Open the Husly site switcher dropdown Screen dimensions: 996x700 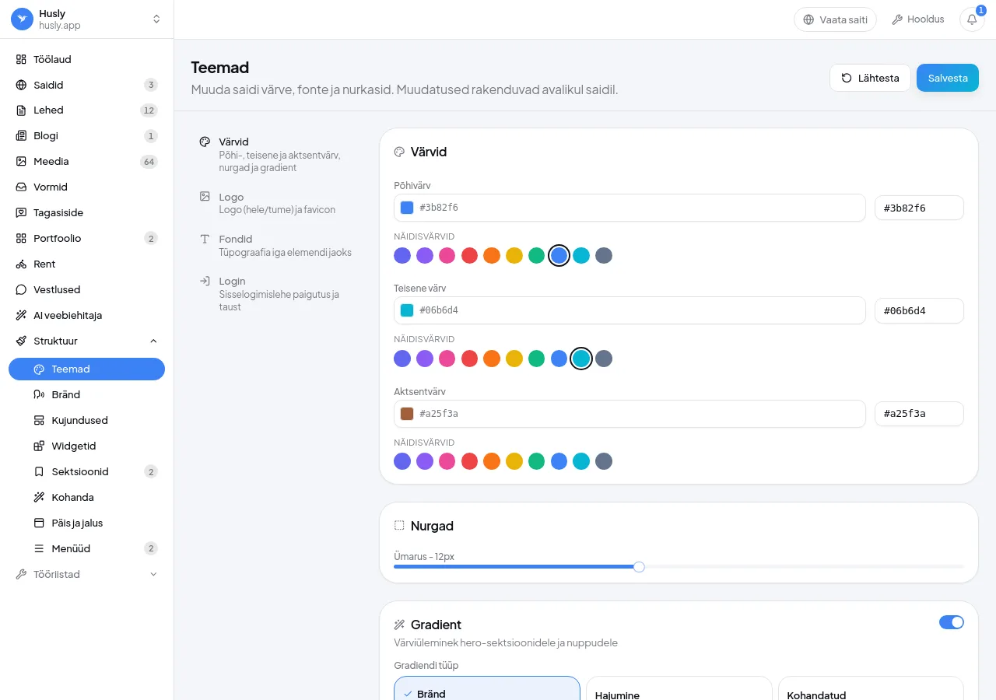coord(87,19)
